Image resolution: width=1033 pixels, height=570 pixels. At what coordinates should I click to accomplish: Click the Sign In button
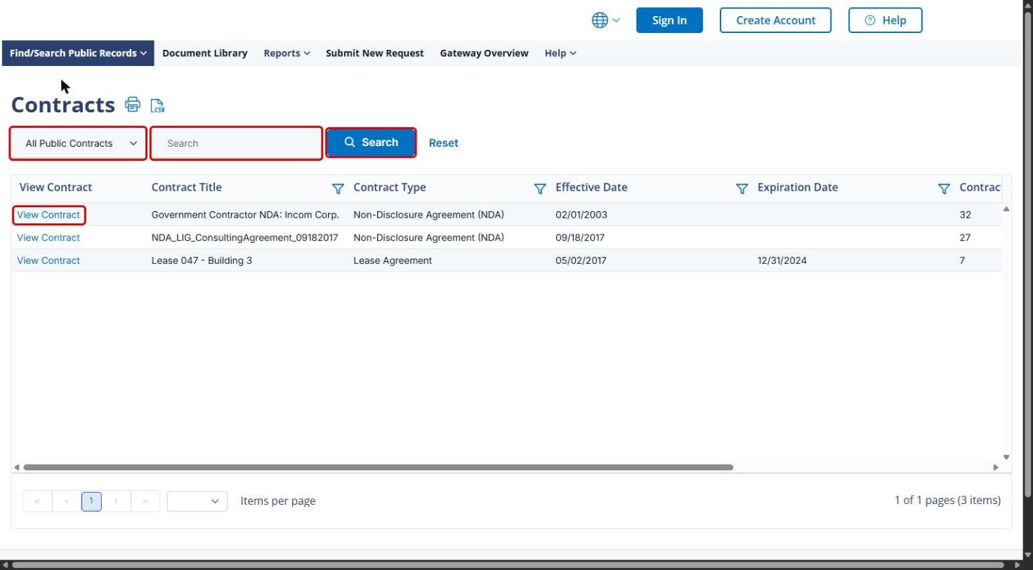coord(669,20)
